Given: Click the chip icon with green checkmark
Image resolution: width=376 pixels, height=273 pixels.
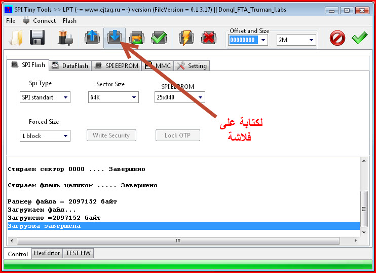Looking at the screenshot, I should [x=159, y=38].
